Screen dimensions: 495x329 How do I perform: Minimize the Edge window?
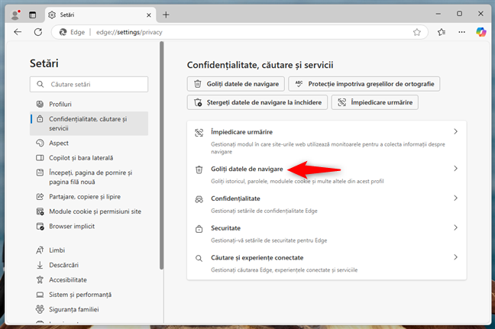(x=438, y=14)
